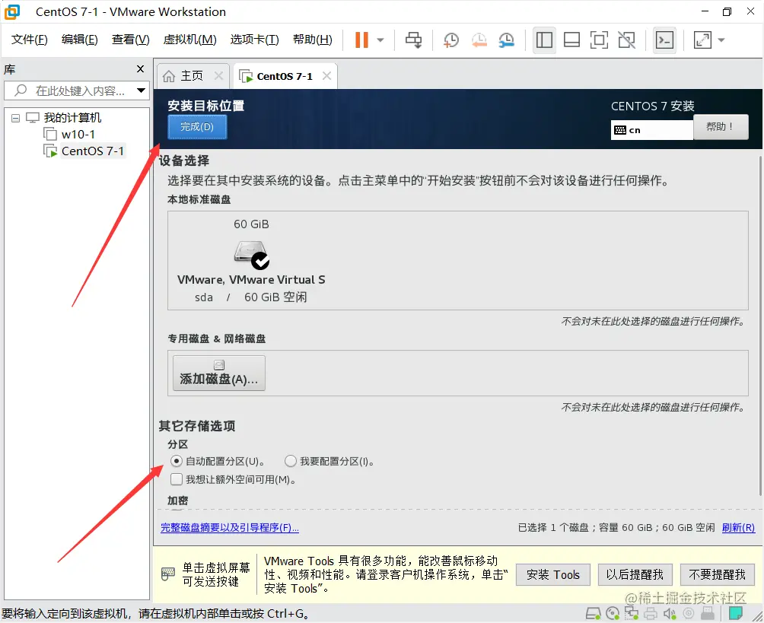Screen dimensions: 764x623
Task: Click the message log note icon
Action: [x=736, y=613]
